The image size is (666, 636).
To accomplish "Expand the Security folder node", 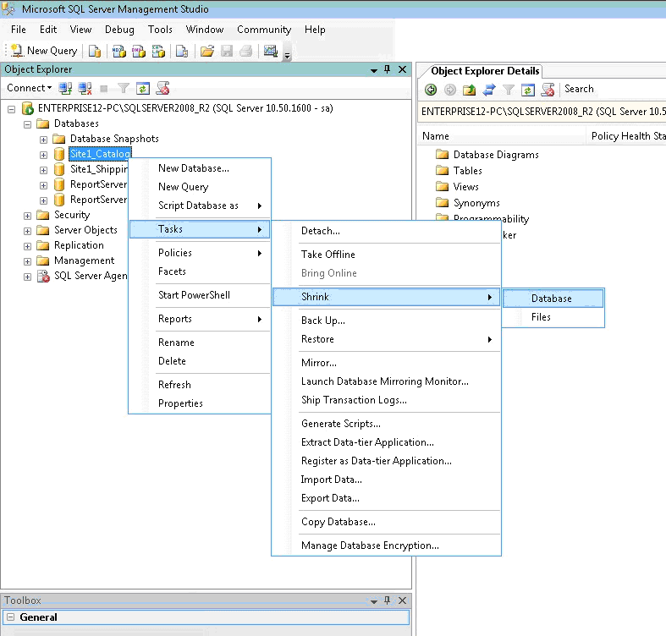I will tap(27, 215).
